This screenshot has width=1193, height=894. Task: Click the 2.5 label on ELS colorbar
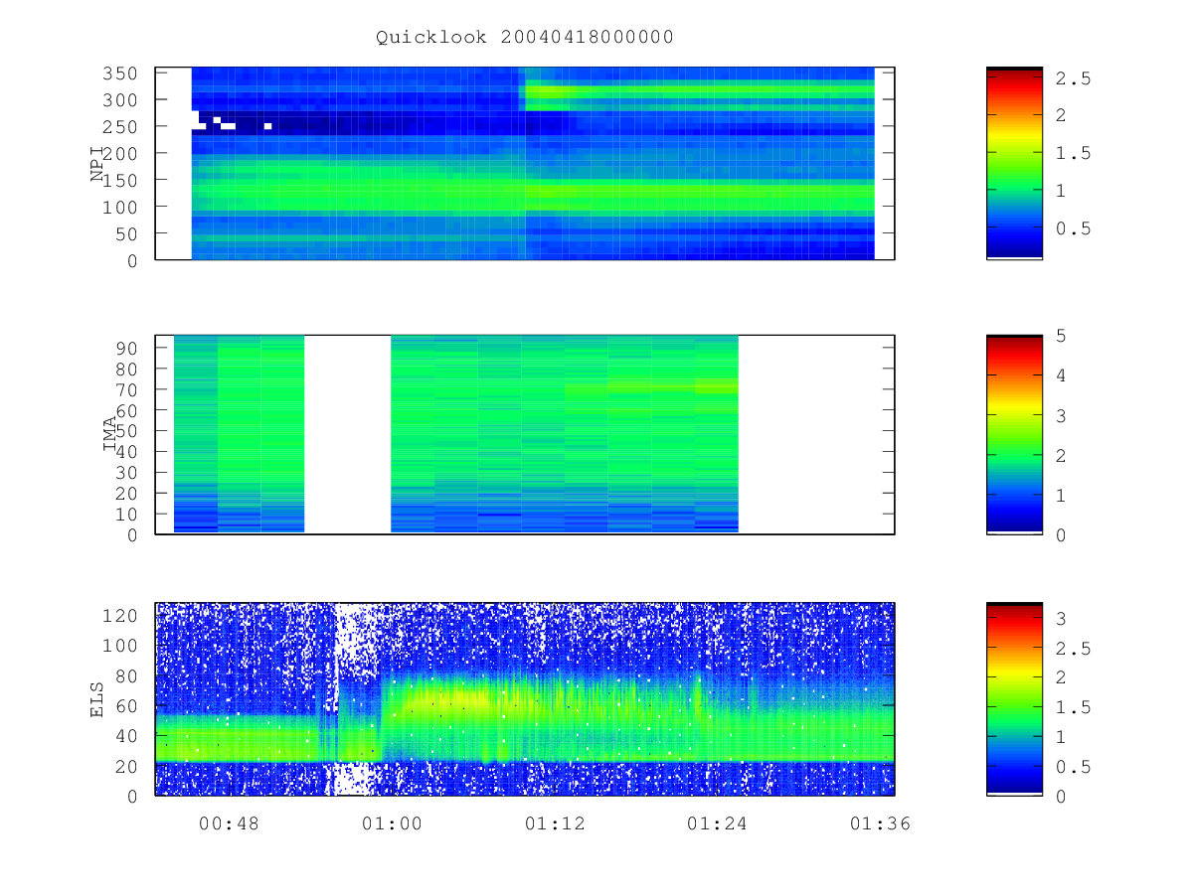[x=1073, y=649]
